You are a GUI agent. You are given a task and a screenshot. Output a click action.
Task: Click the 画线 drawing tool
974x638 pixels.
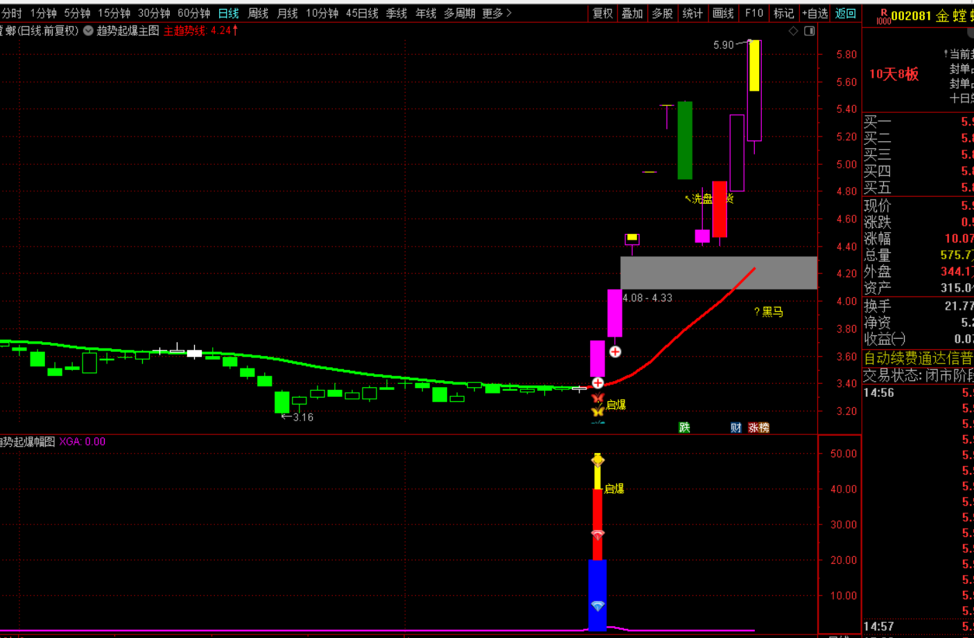pyautogui.click(x=723, y=13)
